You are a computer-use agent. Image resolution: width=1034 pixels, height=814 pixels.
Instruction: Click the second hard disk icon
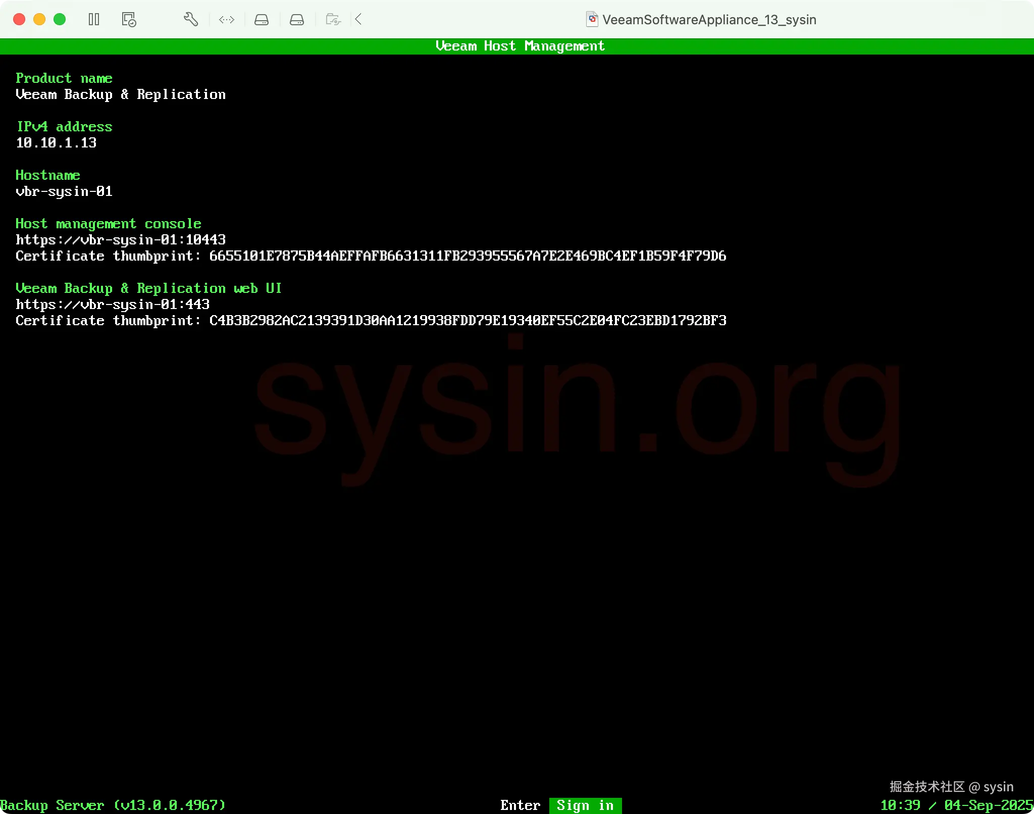coord(297,20)
